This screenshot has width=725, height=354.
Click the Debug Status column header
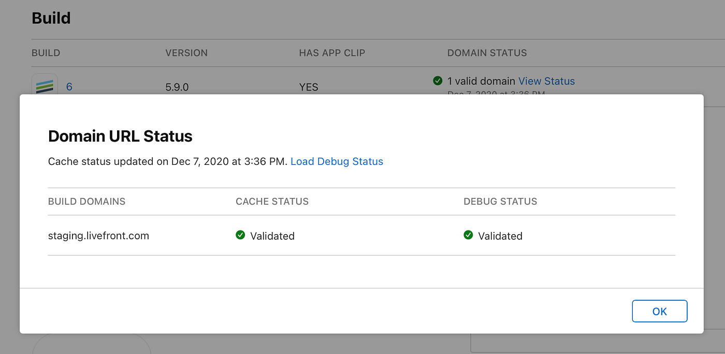point(500,202)
